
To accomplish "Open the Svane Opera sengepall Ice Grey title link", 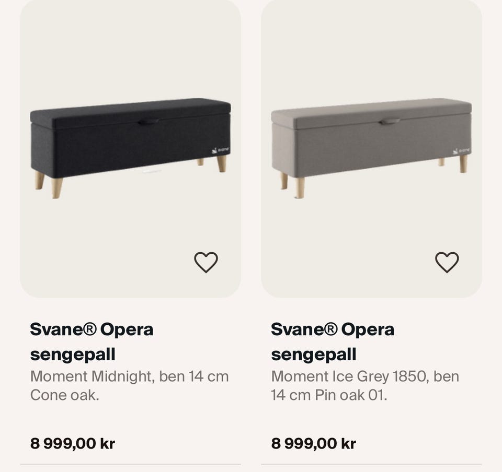I will 333,341.
